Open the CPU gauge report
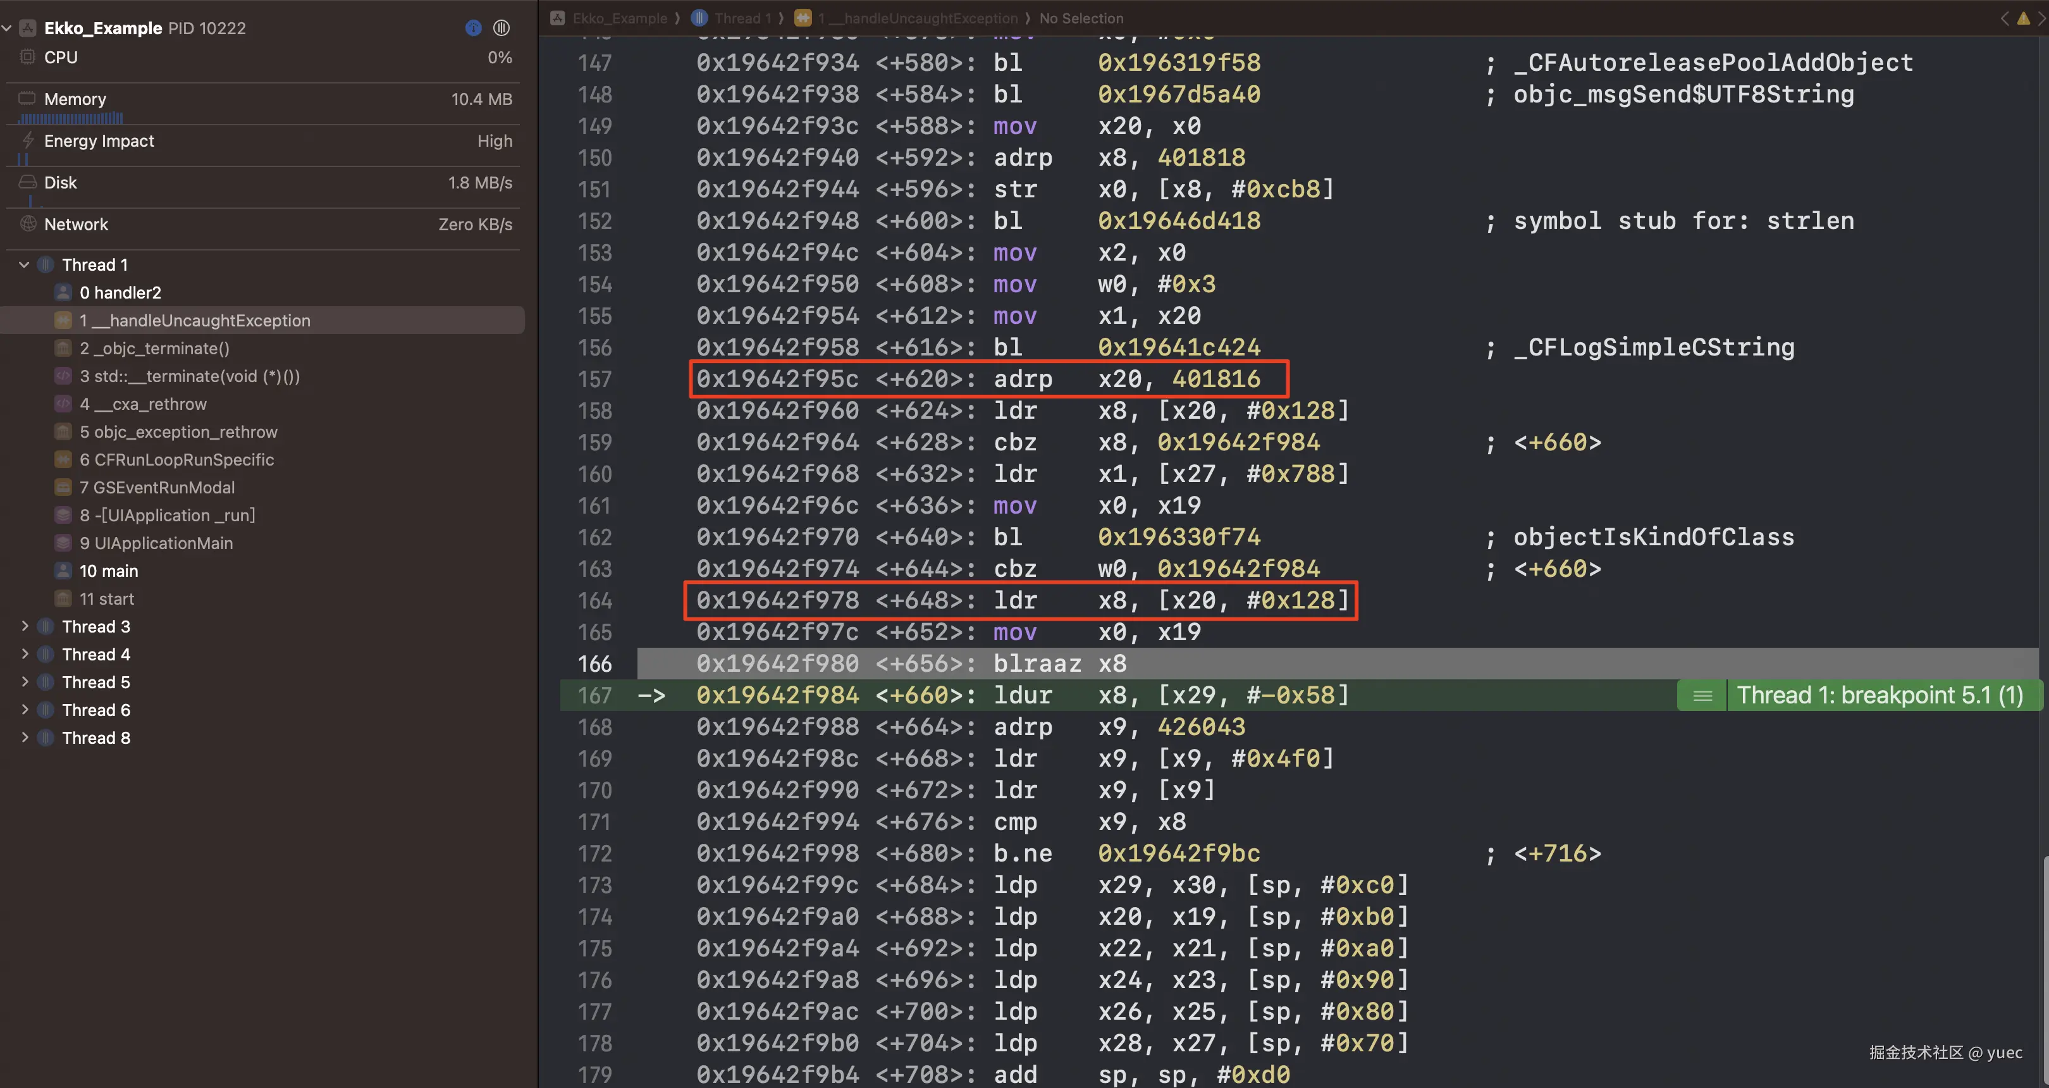This screenshot has height=1088, width=2049. 262,58
